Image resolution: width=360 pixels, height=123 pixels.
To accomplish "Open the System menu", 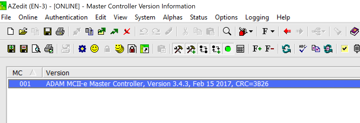I will [x=145, y=17].
